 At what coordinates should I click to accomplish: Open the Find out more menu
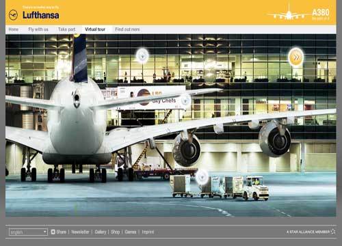click(x=127, y=29)
